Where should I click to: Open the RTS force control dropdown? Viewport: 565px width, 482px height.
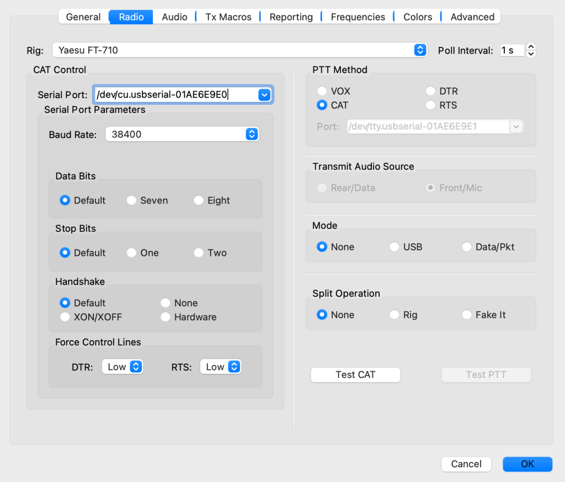click(x=221, y=367)
